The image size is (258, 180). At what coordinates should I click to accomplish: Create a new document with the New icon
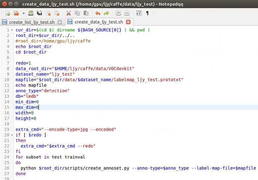[8, 13]
